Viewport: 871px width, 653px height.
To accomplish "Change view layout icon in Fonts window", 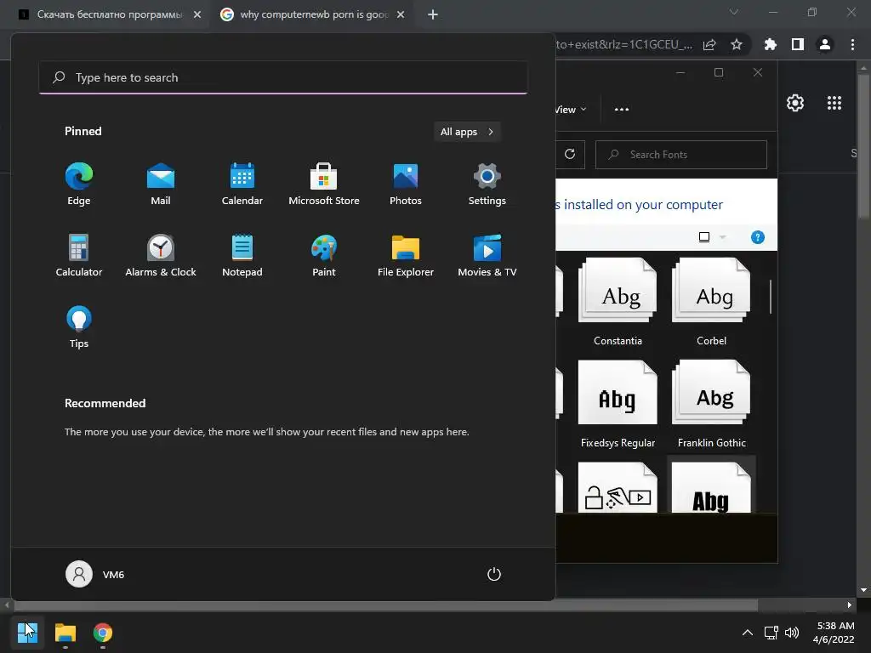I will point(703,237).
